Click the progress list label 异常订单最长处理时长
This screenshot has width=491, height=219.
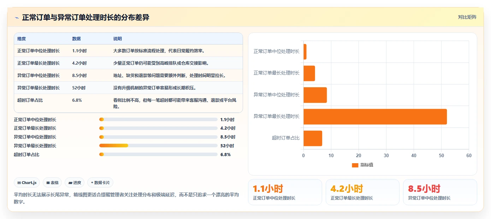click(35, 146)
